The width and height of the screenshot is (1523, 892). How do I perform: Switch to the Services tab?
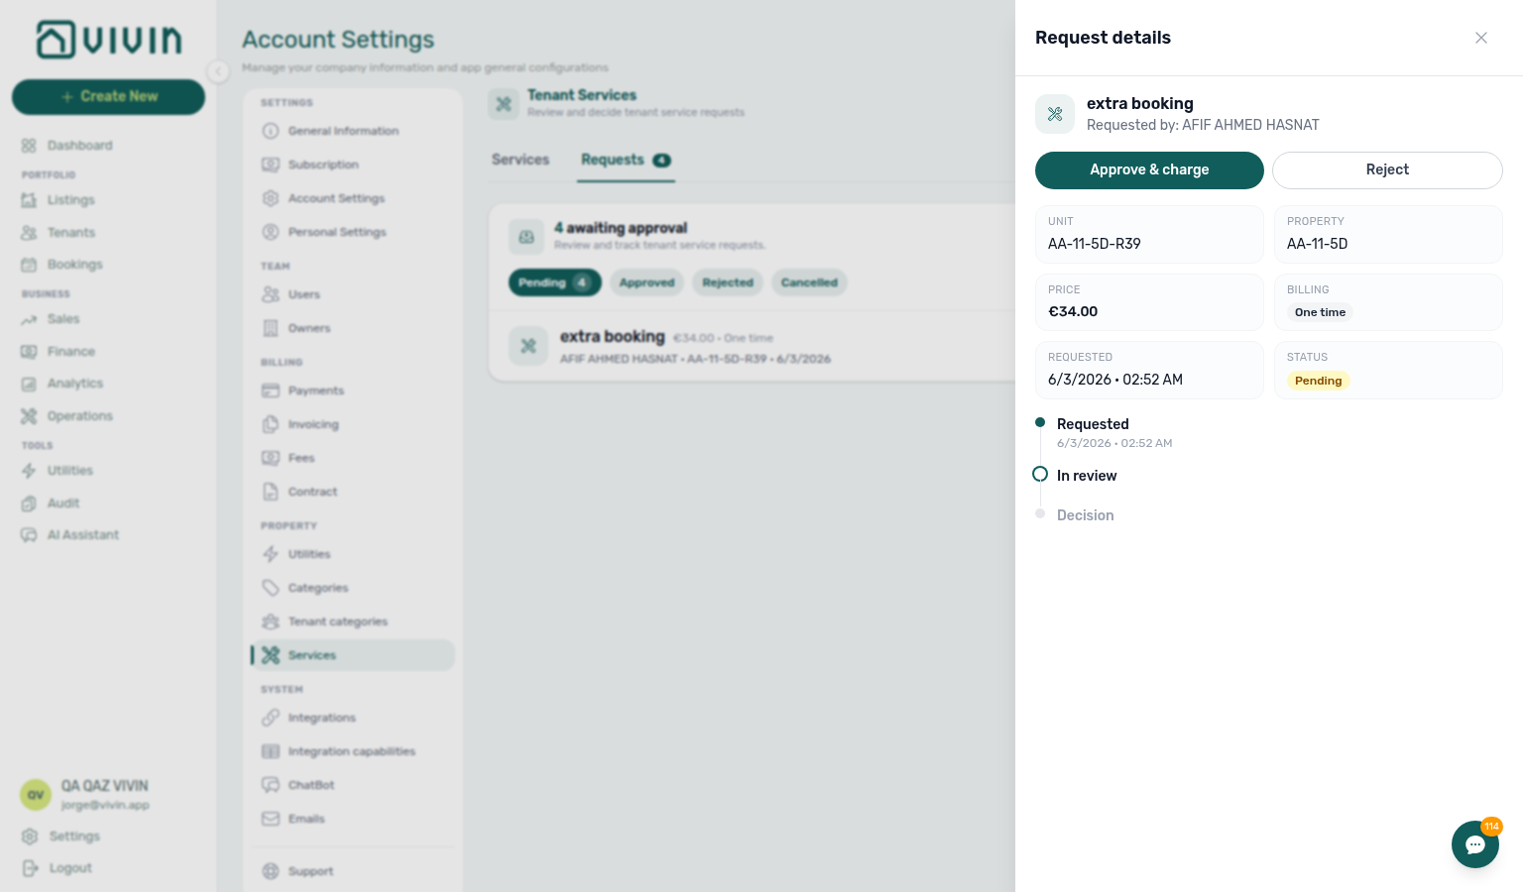(x=521, y=160)
